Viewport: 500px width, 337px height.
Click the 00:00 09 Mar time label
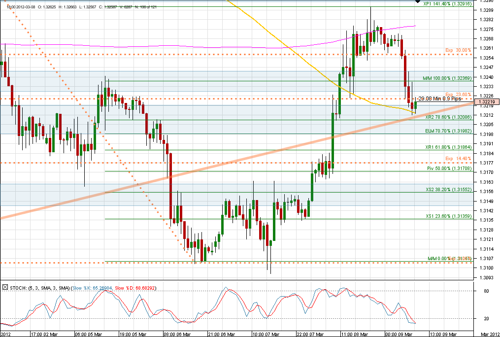coord(399,334)
